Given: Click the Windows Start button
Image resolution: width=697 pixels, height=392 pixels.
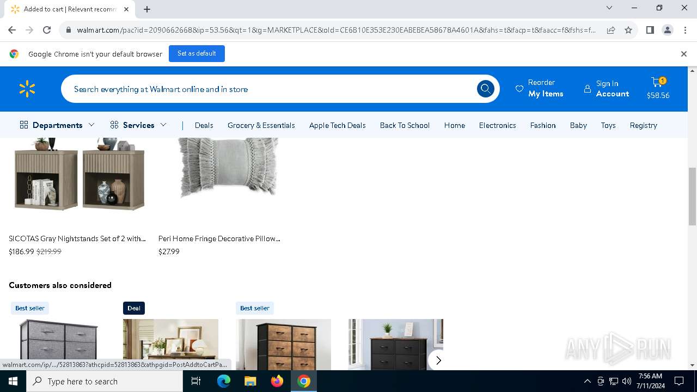Looking at the screenshot, I should 13,381.
